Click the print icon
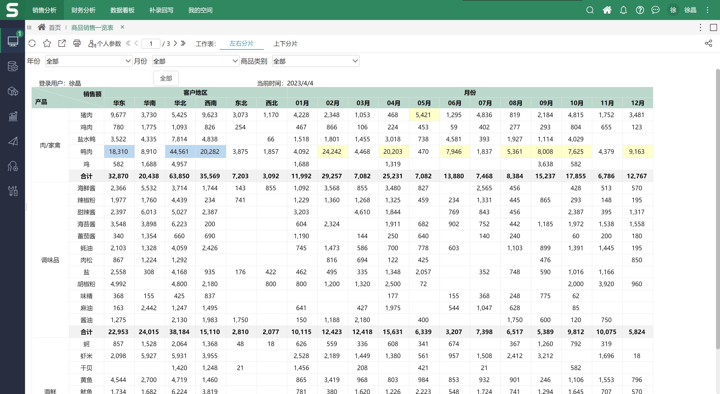This screenshot has width=720, height=394. tap(77, 43)
